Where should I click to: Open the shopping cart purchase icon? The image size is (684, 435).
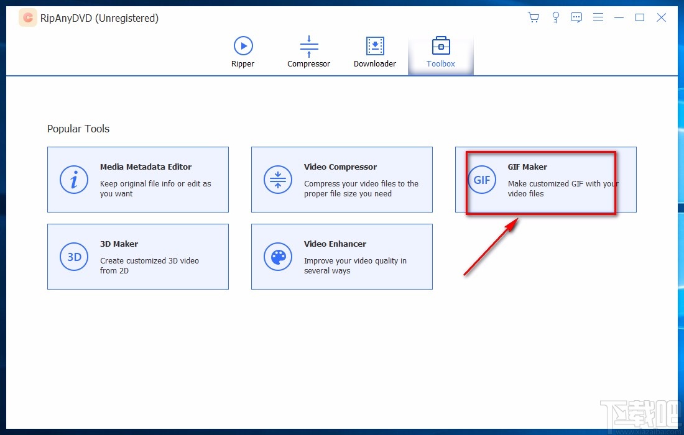534,17
